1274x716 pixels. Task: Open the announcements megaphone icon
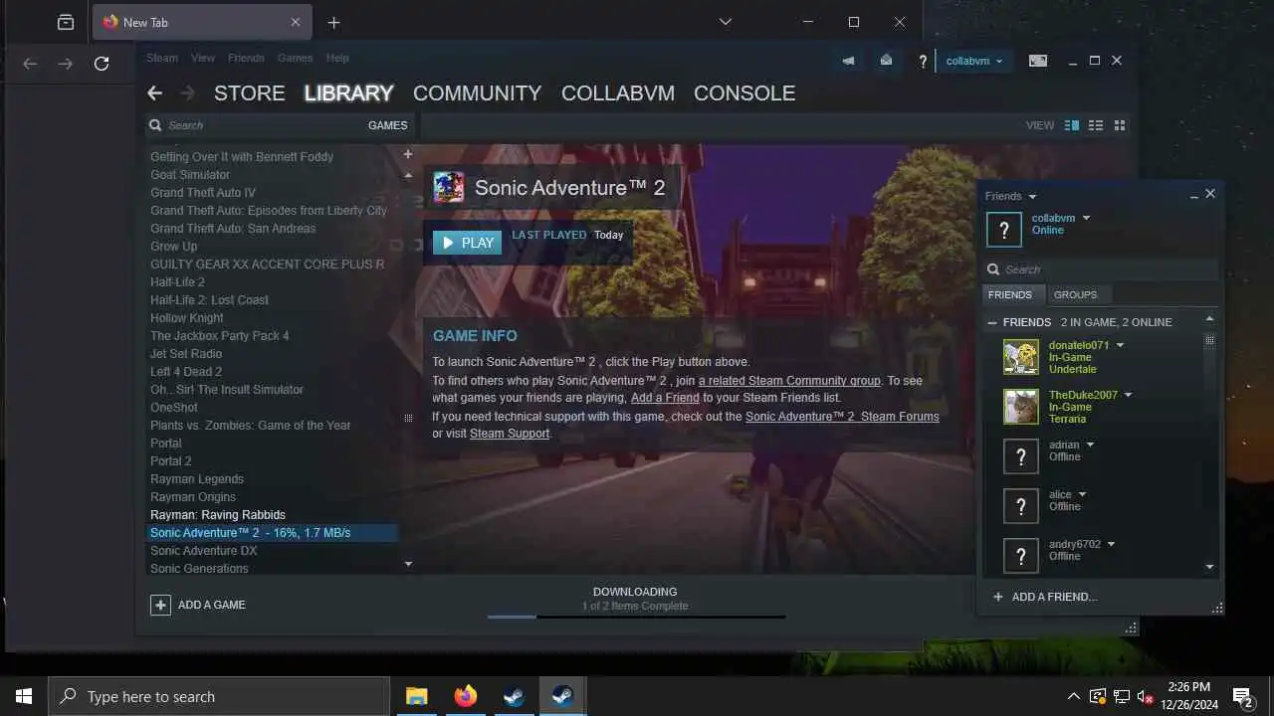[848, 61]
